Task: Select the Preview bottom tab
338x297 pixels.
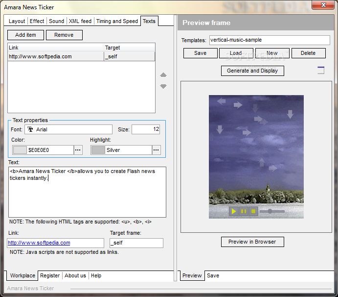Action: point(192,275)
